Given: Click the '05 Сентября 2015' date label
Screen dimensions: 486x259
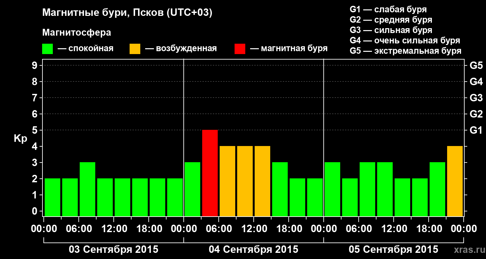Looking at the screenshot, I should click(394, 250).
